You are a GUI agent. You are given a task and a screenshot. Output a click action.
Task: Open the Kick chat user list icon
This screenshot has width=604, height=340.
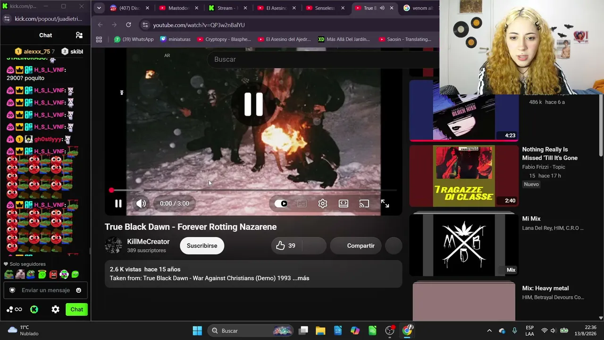(x=79, y=35)
